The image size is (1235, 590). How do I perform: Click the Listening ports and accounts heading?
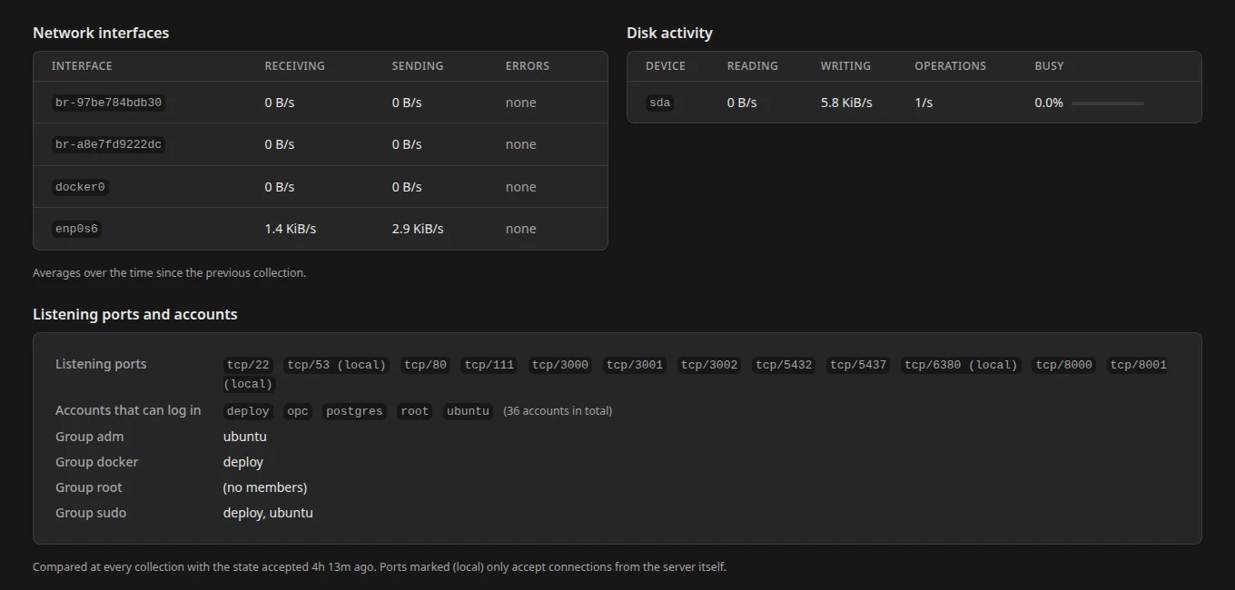pos(135,314)
